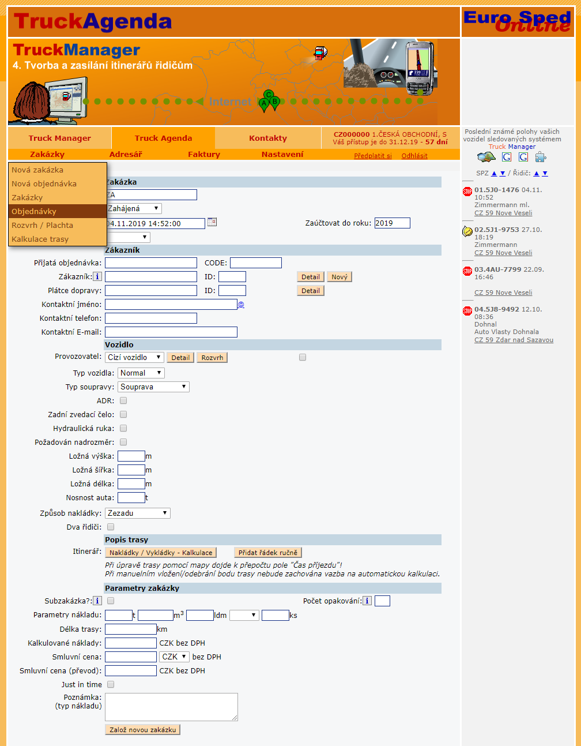Viewport: 581px width, 746px height.
Task: Click the Nový customer button
Action: [339, 277]
